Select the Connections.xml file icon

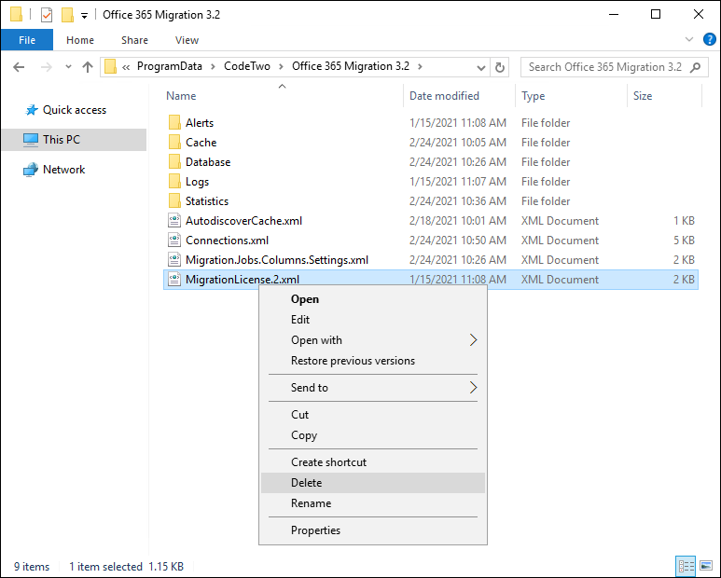click(x=174, y=240)
